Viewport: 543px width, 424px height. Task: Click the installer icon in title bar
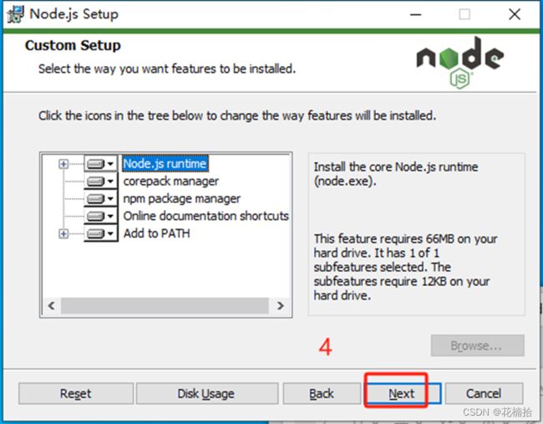click(x=16, y=14)
